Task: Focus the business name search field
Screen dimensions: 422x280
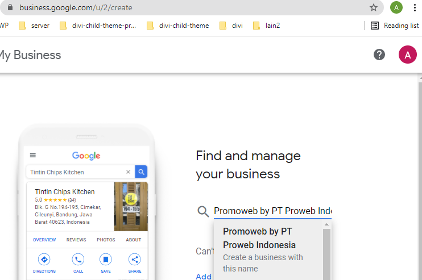Action: (x=272, y=211)
